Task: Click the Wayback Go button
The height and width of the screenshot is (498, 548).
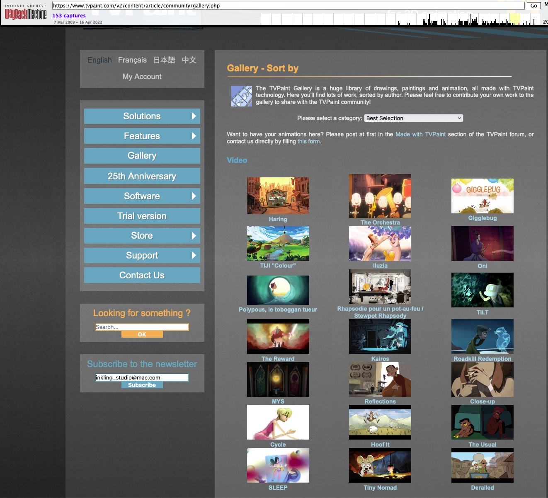Action: pos(534,6)
